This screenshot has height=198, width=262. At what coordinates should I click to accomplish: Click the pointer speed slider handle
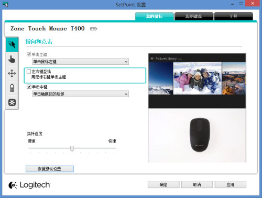(x=72, y=148)
